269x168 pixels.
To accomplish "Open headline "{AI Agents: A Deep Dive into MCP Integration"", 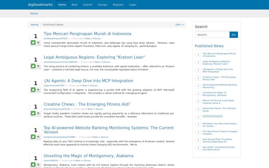I will coord(88,81).
